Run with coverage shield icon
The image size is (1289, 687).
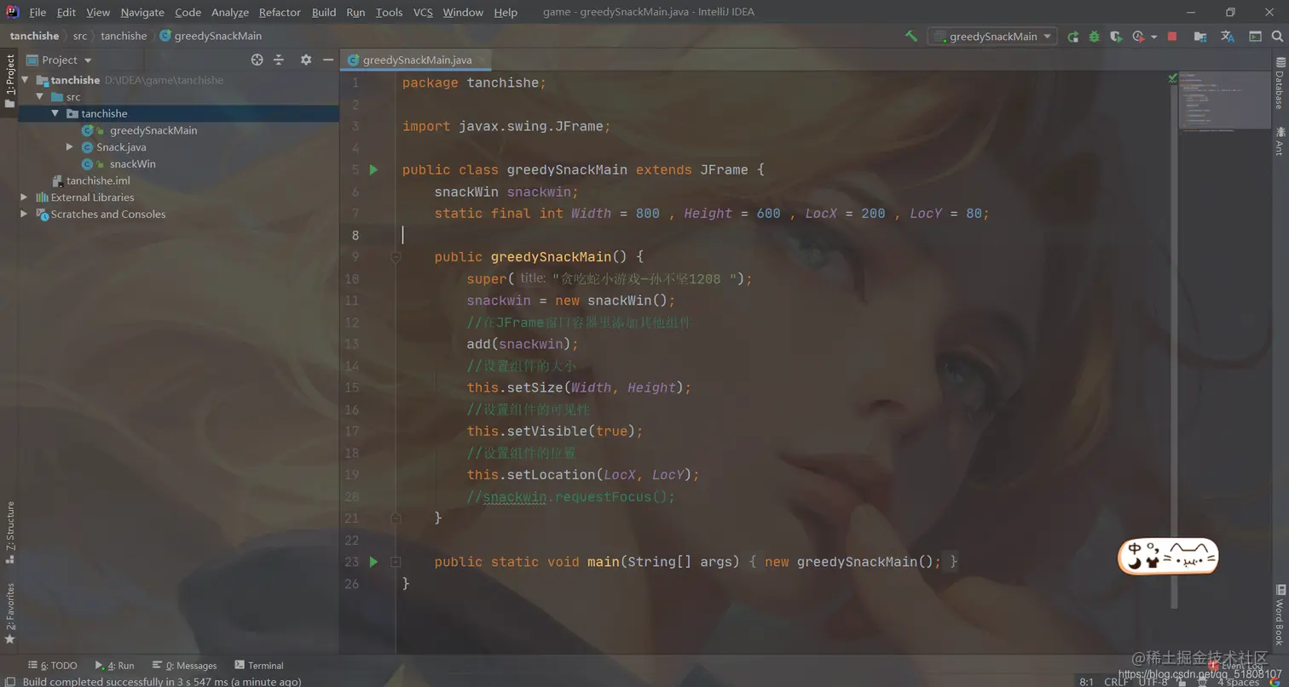[1116, 37]
